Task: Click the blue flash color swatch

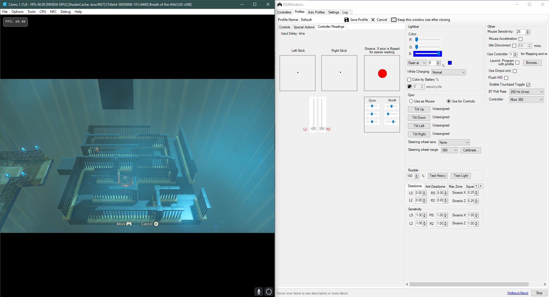Action: point(450,63)
